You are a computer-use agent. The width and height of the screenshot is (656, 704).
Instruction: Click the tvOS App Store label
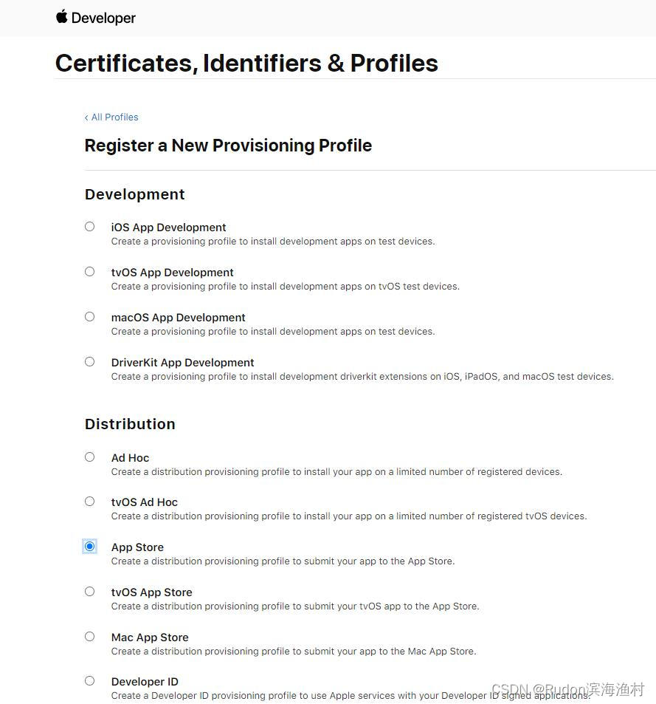pos(151,592)
